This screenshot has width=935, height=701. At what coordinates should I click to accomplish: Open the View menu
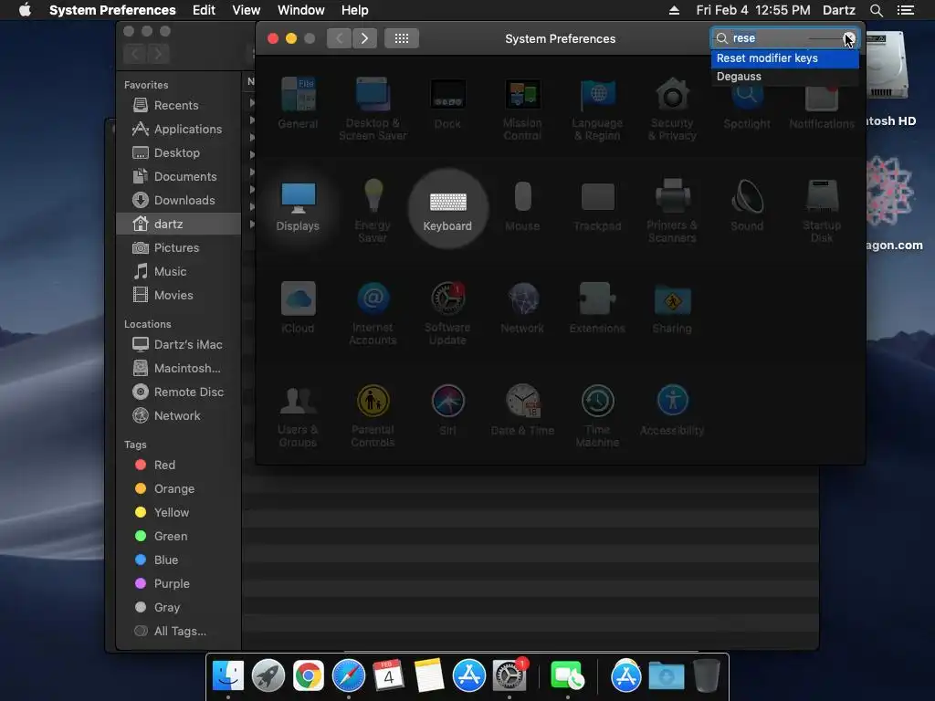(x=246, y=10)
